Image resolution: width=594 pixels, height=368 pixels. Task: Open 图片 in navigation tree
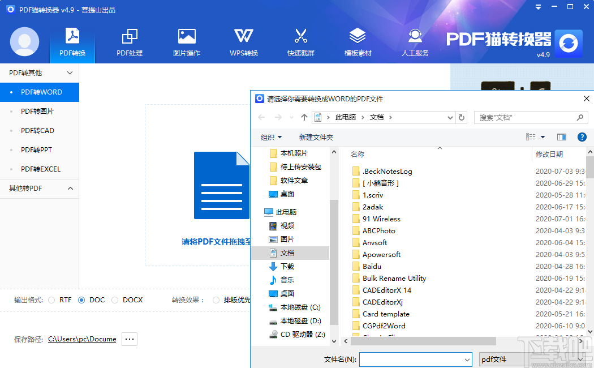[287, 239]
